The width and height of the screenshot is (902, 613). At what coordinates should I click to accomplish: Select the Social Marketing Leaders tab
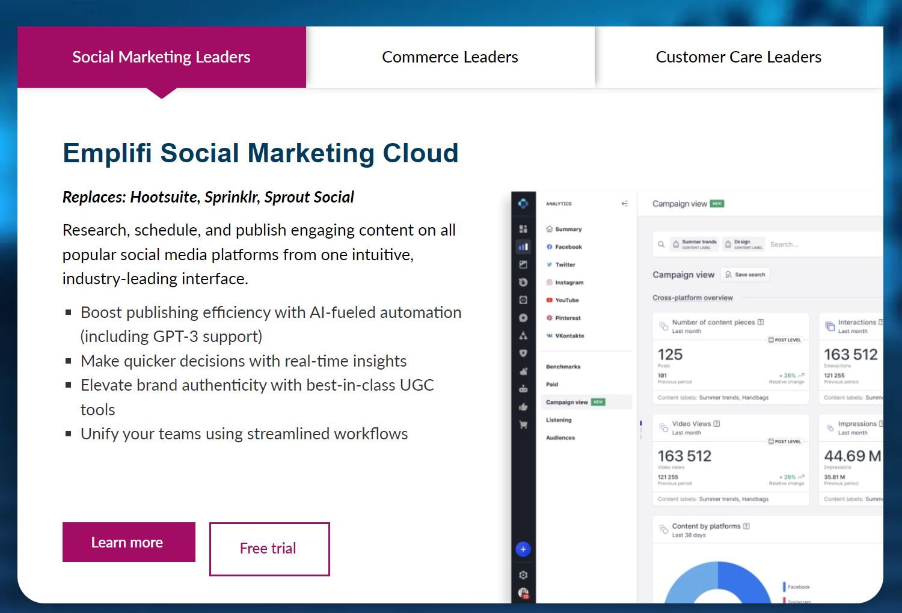(x=161, y=57)
